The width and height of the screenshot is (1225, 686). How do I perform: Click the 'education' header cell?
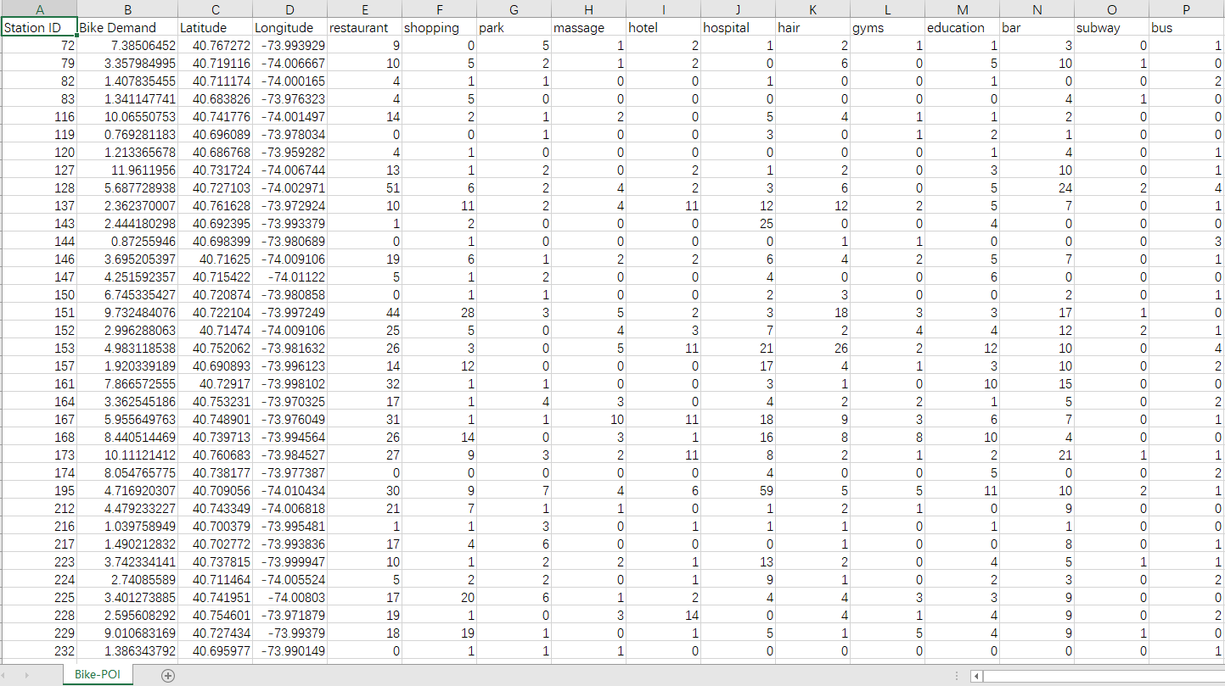[x=962, y=27]
